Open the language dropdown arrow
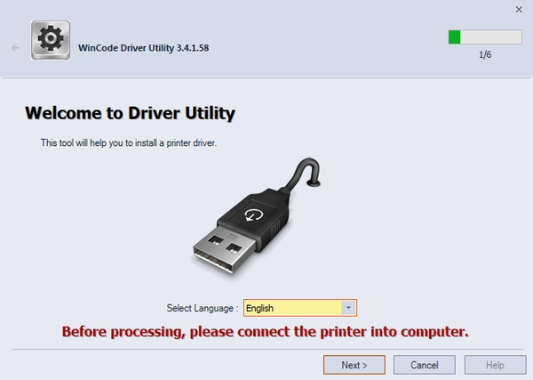This screenshot has width=533, height=380. 349,308
